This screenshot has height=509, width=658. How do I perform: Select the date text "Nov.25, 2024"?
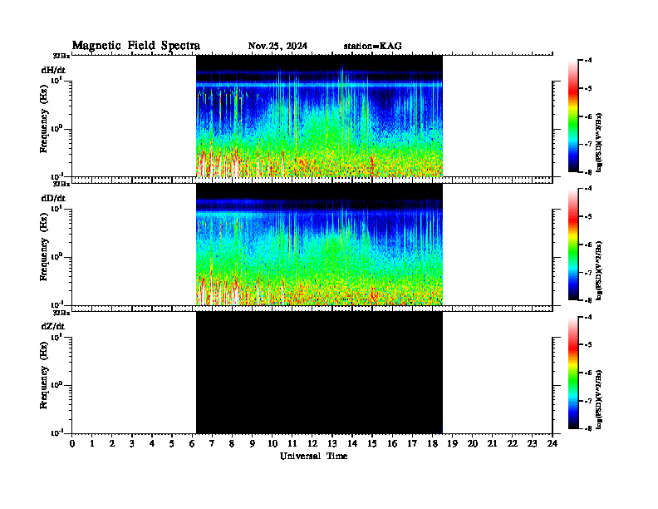[x=277, y=46]
